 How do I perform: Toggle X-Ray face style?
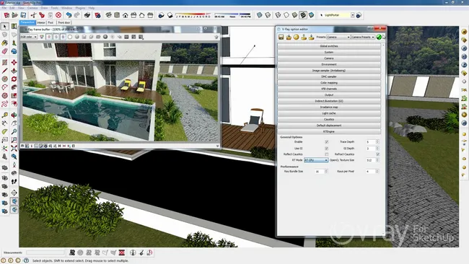point(260,14)
